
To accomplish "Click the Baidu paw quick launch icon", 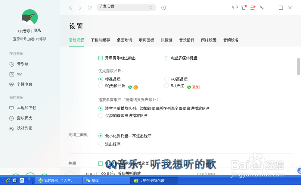I will click(x=22, y=180).
